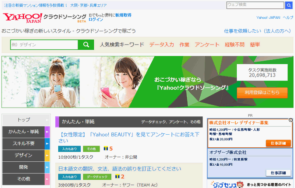The width and height of the screenshot is (295, 188).
Task: Open the Yahoo! JAPAN text link
Action: click(x=268, y=17)
